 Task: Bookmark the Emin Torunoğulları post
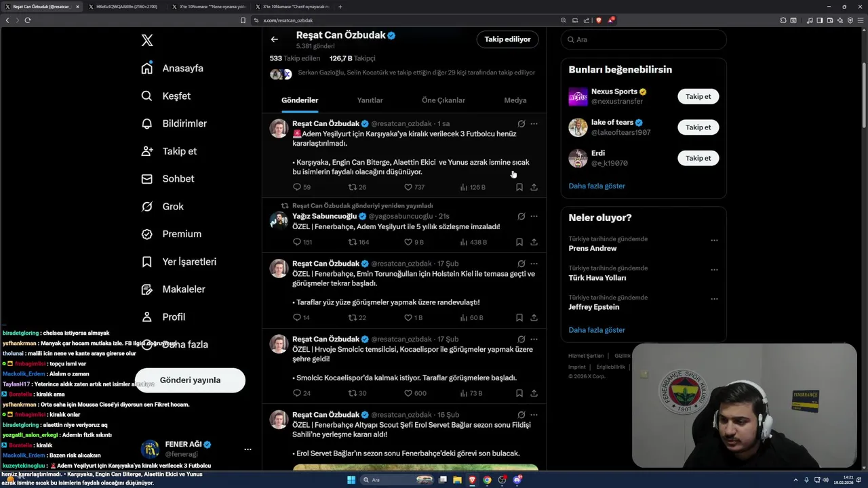(519, 317)
